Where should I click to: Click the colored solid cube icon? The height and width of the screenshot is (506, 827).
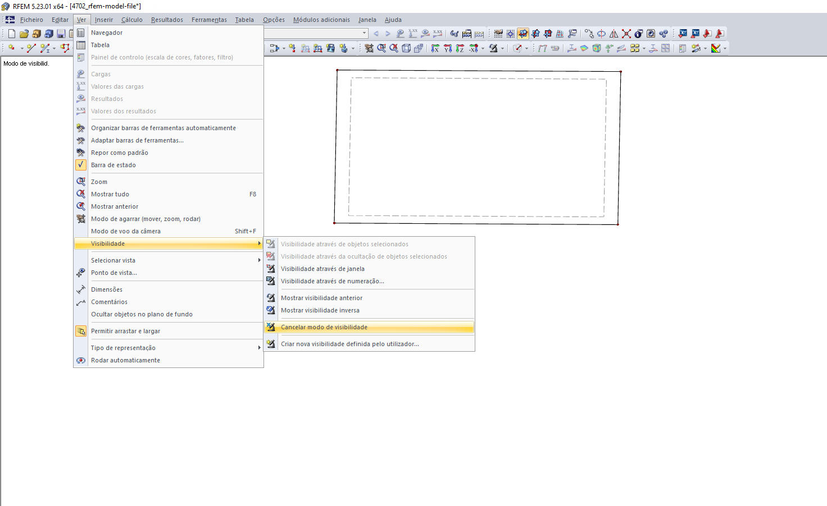pos(596,48)
